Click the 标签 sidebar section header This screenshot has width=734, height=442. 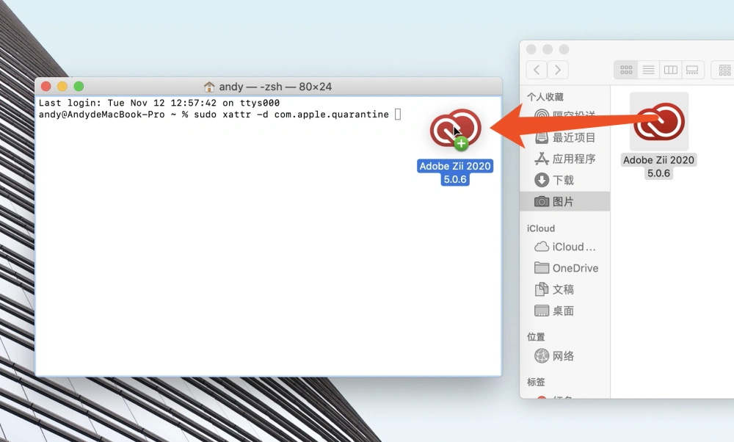pos(536,382)
